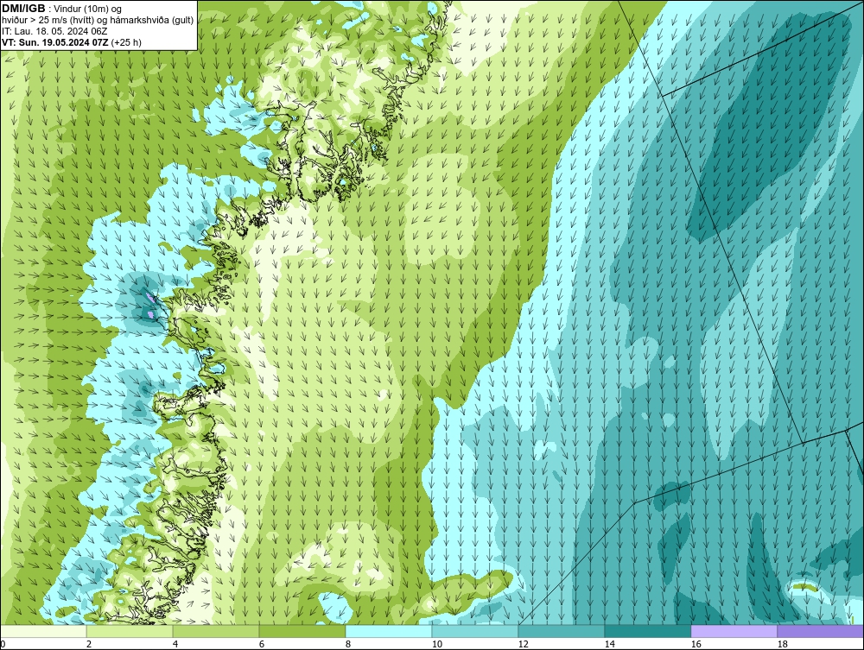Click the 6-8 m/s dark green swatch
Screen dimensions: 864x650
click(302, 631)
